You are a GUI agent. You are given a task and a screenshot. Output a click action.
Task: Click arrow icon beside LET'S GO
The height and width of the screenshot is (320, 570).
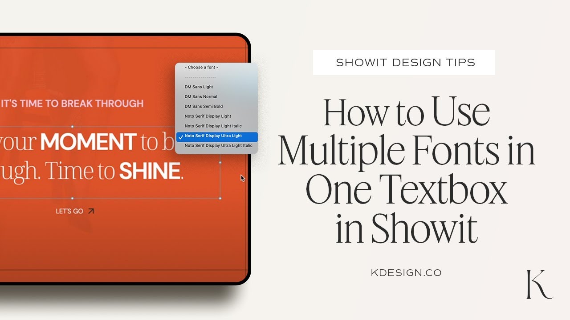(91, 211)
